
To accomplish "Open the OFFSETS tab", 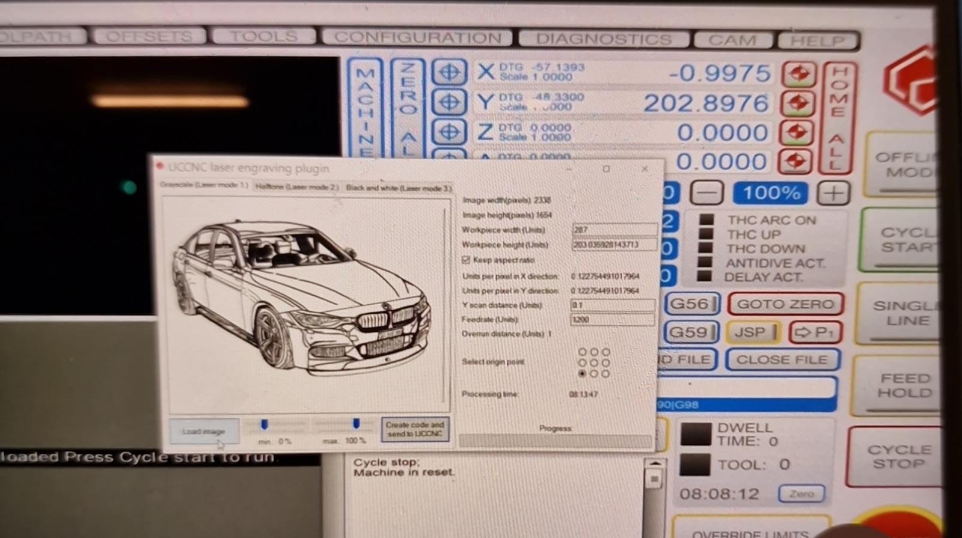I will (x=149, y=36).
